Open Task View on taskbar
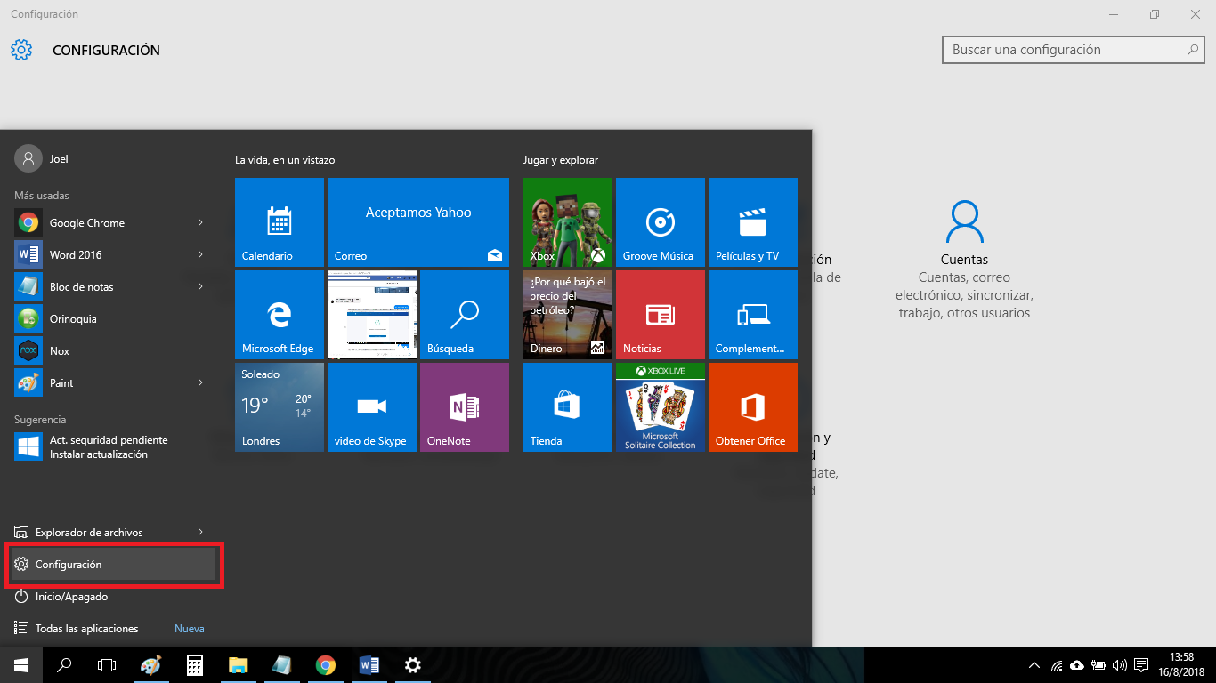This screenshot has height=683, width=1216. pos(107,665)
